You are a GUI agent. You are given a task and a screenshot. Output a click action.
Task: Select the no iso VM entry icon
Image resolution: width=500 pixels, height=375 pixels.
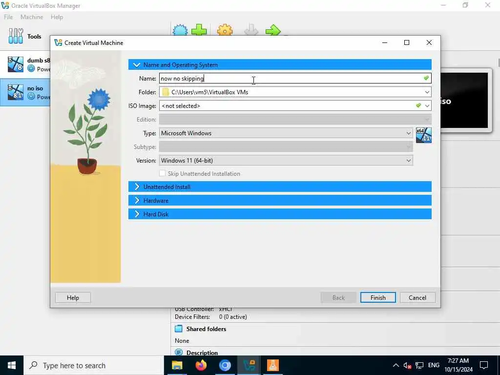(15, 92)
